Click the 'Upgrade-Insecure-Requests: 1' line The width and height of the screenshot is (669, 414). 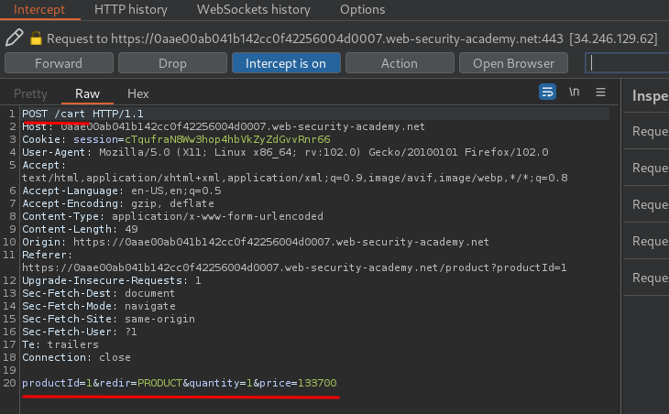click(112, 280)
